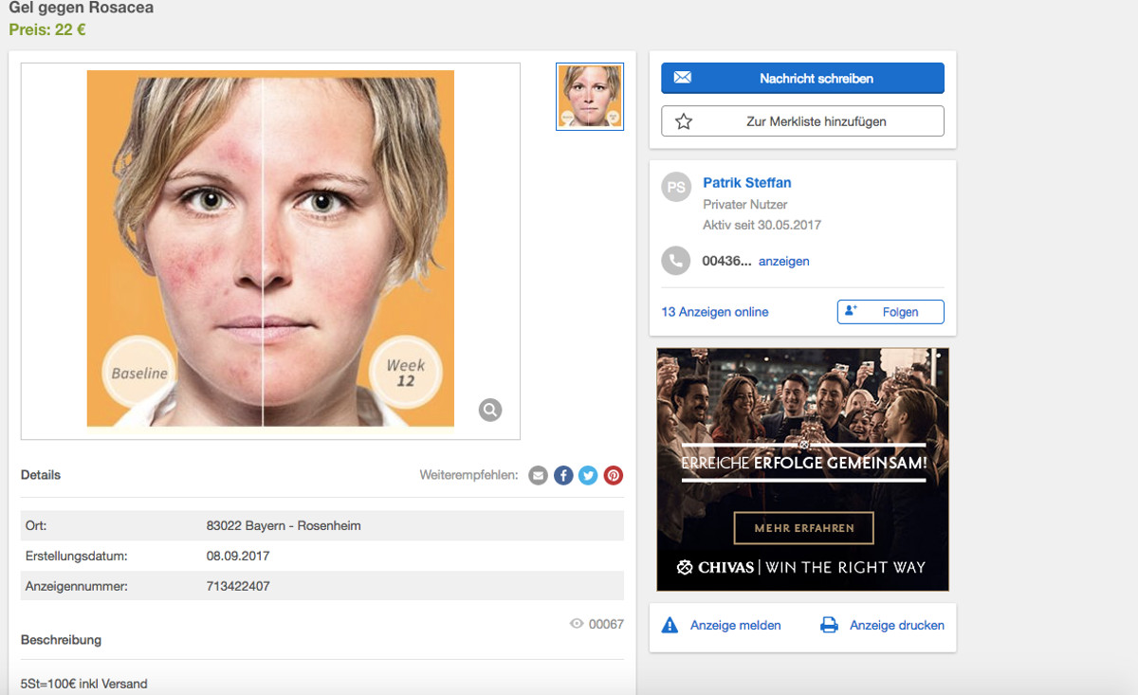
Task: Click the Anzeige drucken link
Action: (x=896, y=625)
